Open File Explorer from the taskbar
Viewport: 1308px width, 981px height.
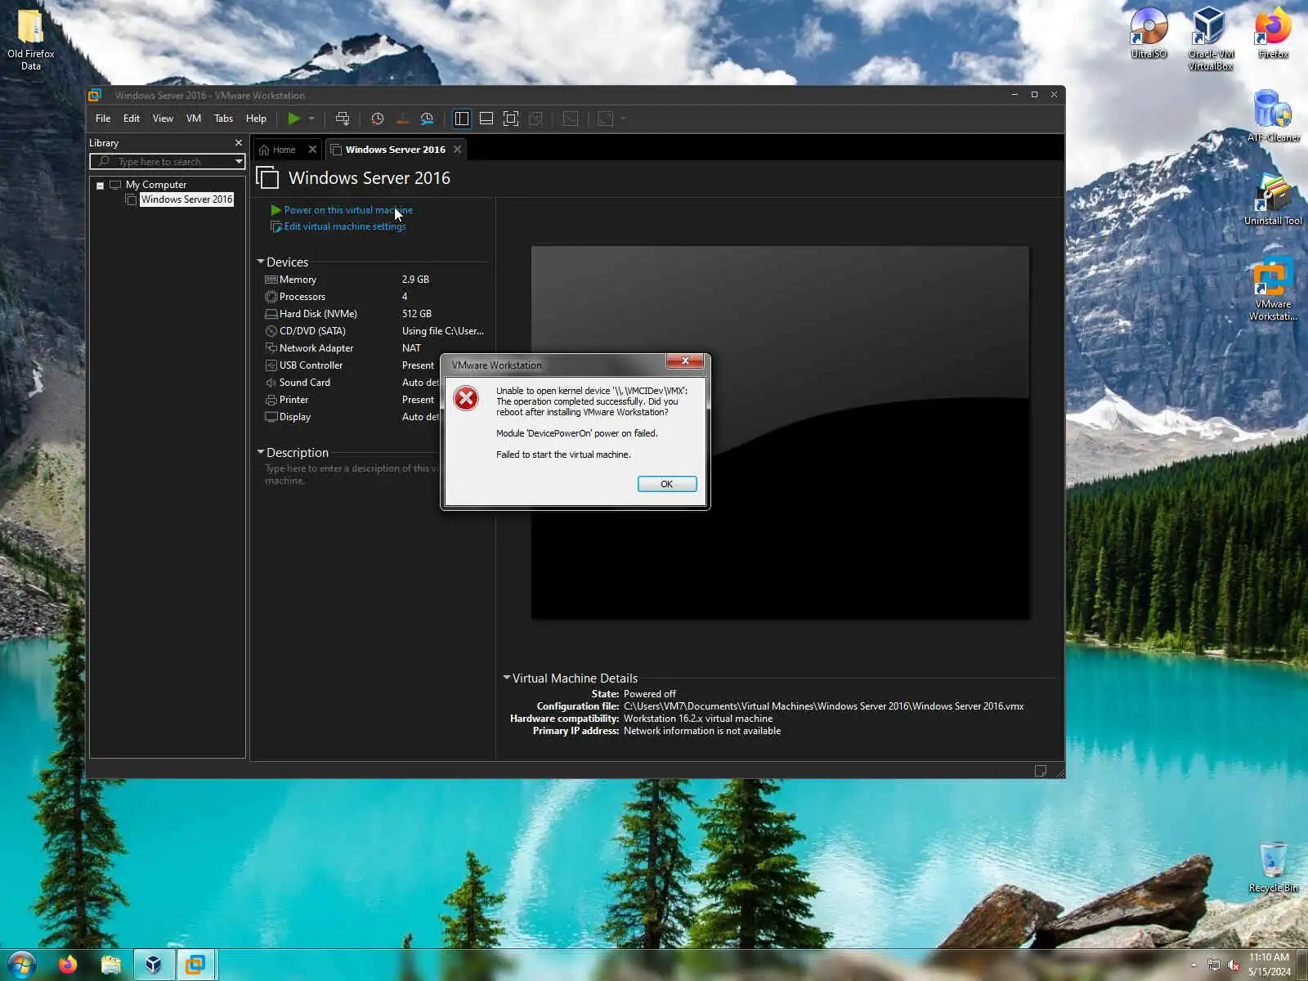pos(111,965)
